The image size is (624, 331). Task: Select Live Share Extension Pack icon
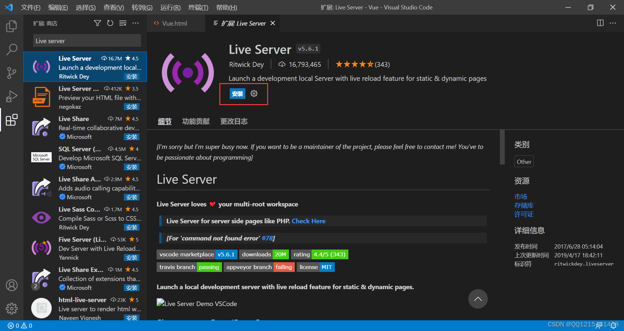41,278
